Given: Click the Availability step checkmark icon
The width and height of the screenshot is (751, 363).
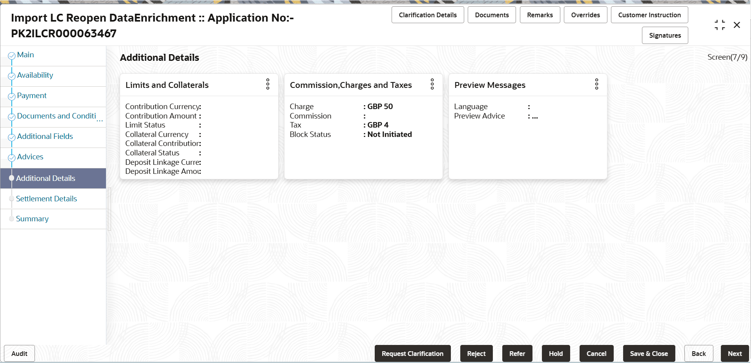Looking at the screenshot, I should point(12,76).
